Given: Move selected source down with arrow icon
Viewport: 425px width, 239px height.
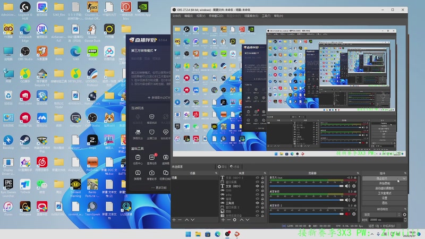Looking at the screenshot, I should pos(248,220).
